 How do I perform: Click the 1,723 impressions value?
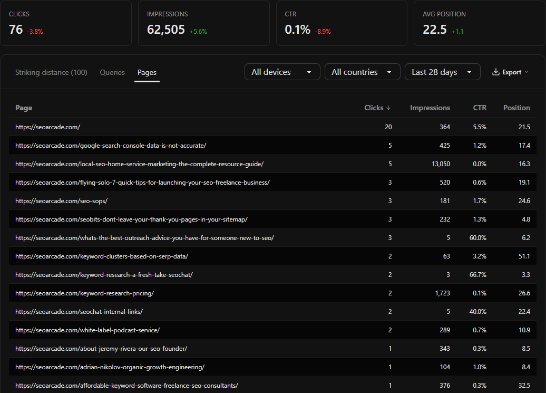(443, 293)
